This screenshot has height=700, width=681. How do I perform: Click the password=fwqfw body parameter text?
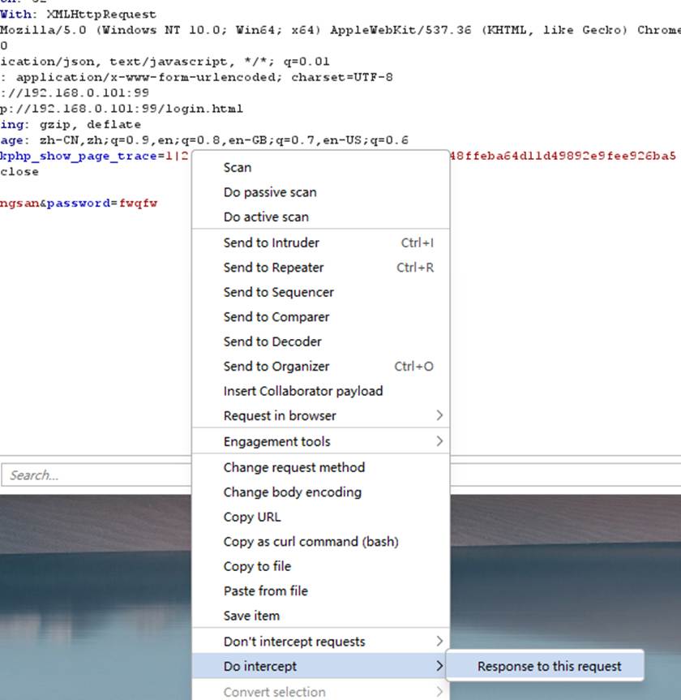click(102, 204)
